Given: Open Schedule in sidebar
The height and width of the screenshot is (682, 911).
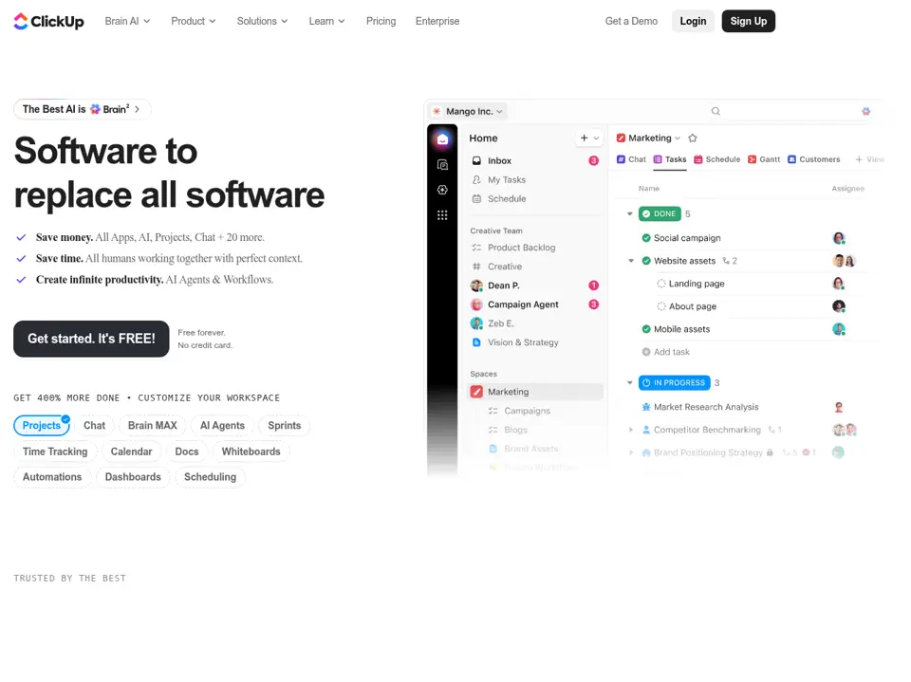Looking at the screenshot, I should (x=534, y=198).
